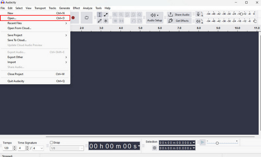This screenshot has height=157, width=261.
Task: Click the Silence audio selection icon
Action: coord(121,21)
